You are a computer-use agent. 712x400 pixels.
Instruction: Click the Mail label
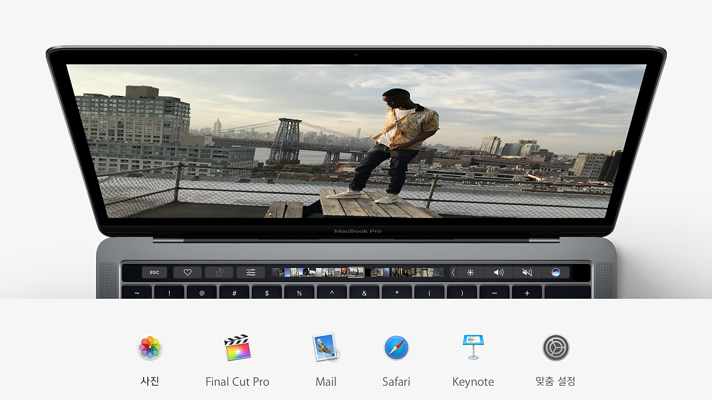tap(326, 382)
